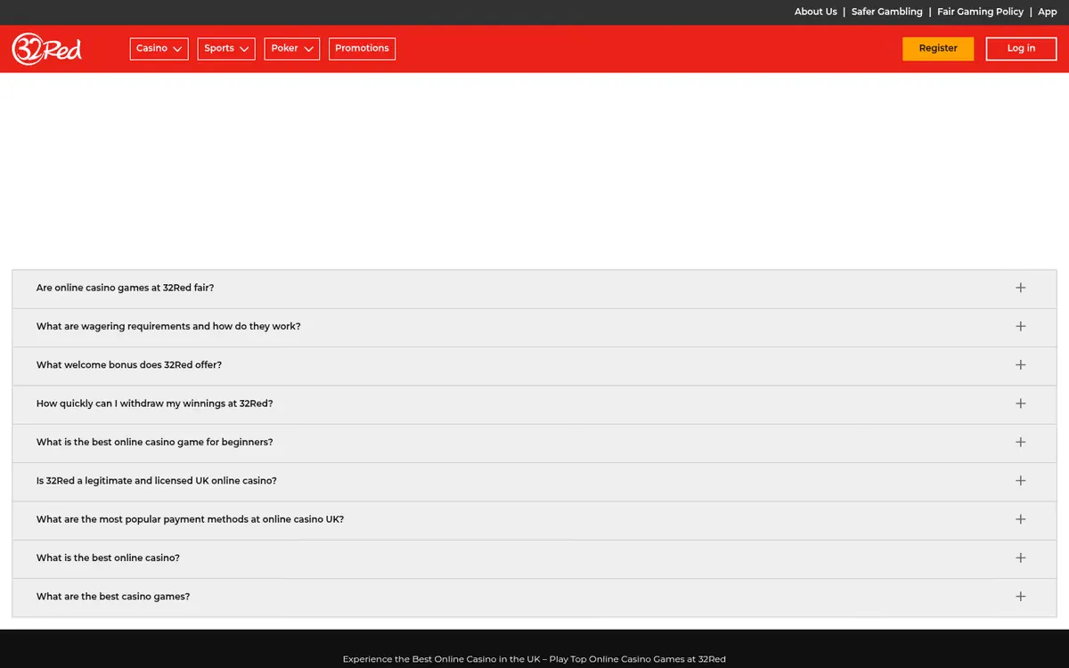Click plus icon beside 'What are the best casino games?'

point(1021,597)
